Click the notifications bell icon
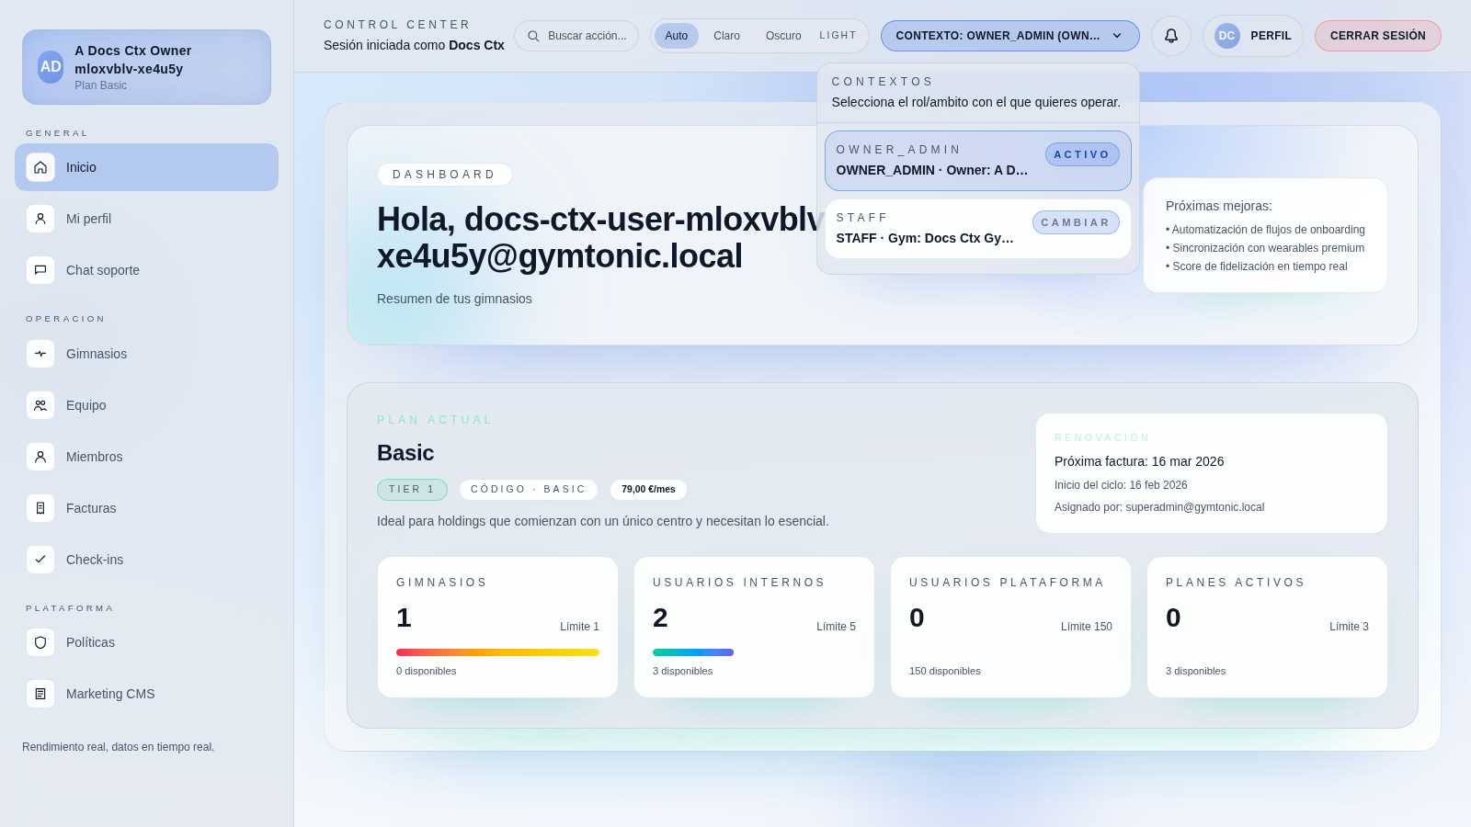Screen dimensions: 1471x827 tap(1170, 36)
